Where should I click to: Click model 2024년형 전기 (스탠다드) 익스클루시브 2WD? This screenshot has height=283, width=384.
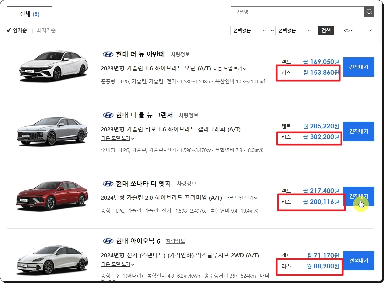click(180, 255)
